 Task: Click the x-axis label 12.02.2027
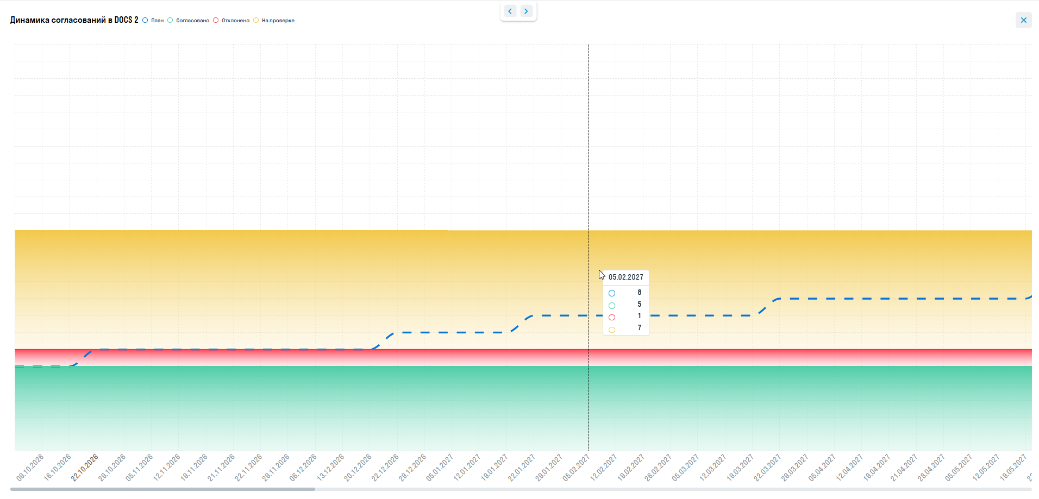(603, 468)
